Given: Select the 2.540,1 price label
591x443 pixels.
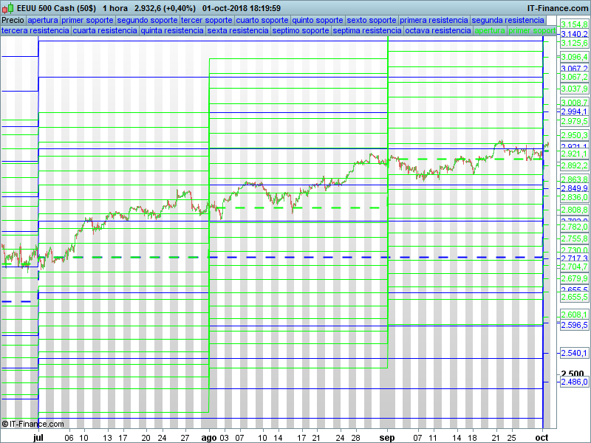Looking at the screenshot, I should pyautogui.click(x=574, y=354).
